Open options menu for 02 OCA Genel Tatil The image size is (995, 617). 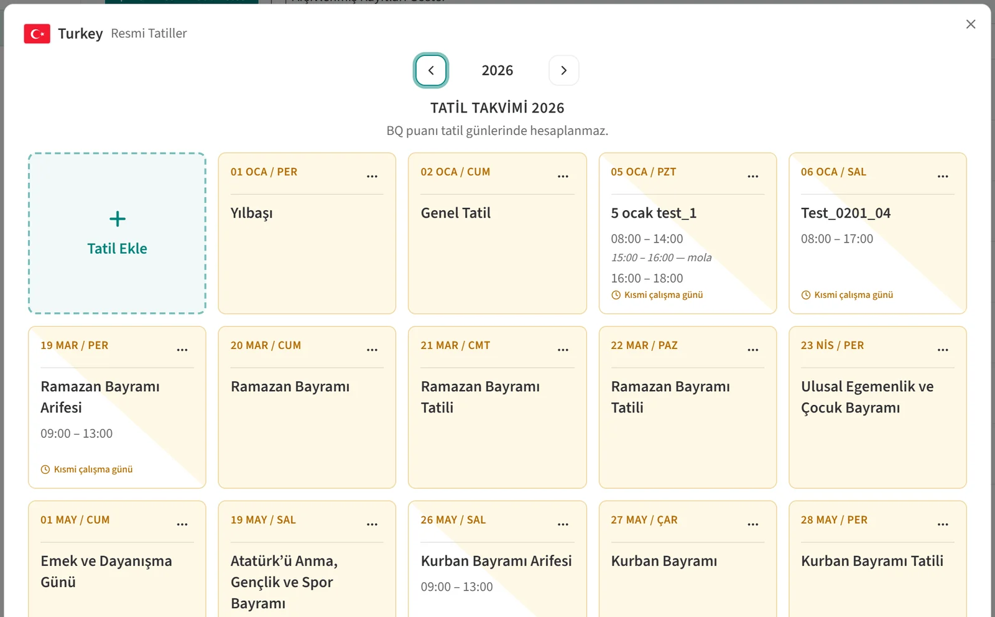[x=563, y=176]
